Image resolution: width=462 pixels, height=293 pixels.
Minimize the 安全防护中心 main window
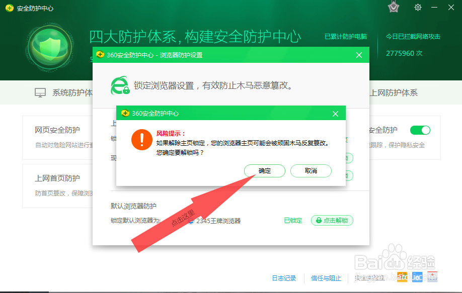tap(434, 8)
